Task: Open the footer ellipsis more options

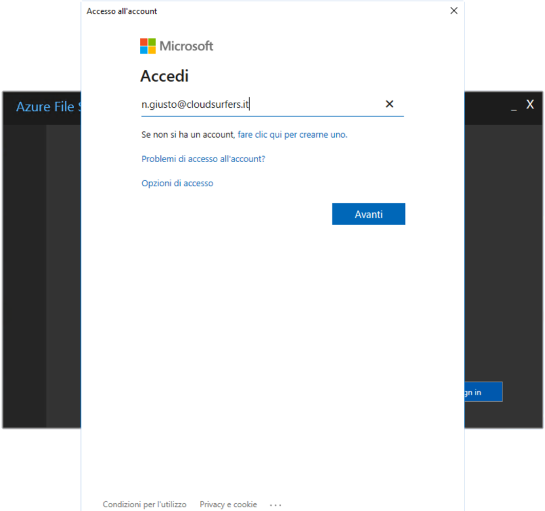Action: coord(275,505)
